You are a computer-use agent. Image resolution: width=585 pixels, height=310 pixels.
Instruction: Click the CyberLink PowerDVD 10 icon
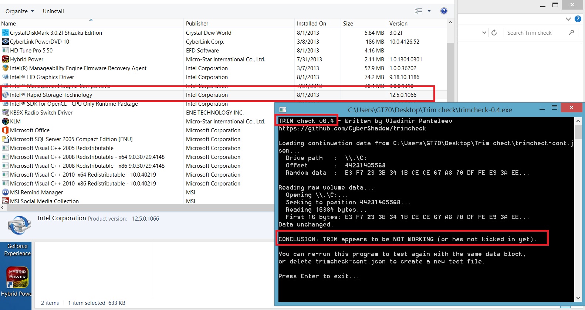coord(5,42)
